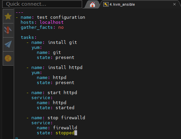
Task: Click the 'test configuration' play name text
Action: [x=61, y=17]
